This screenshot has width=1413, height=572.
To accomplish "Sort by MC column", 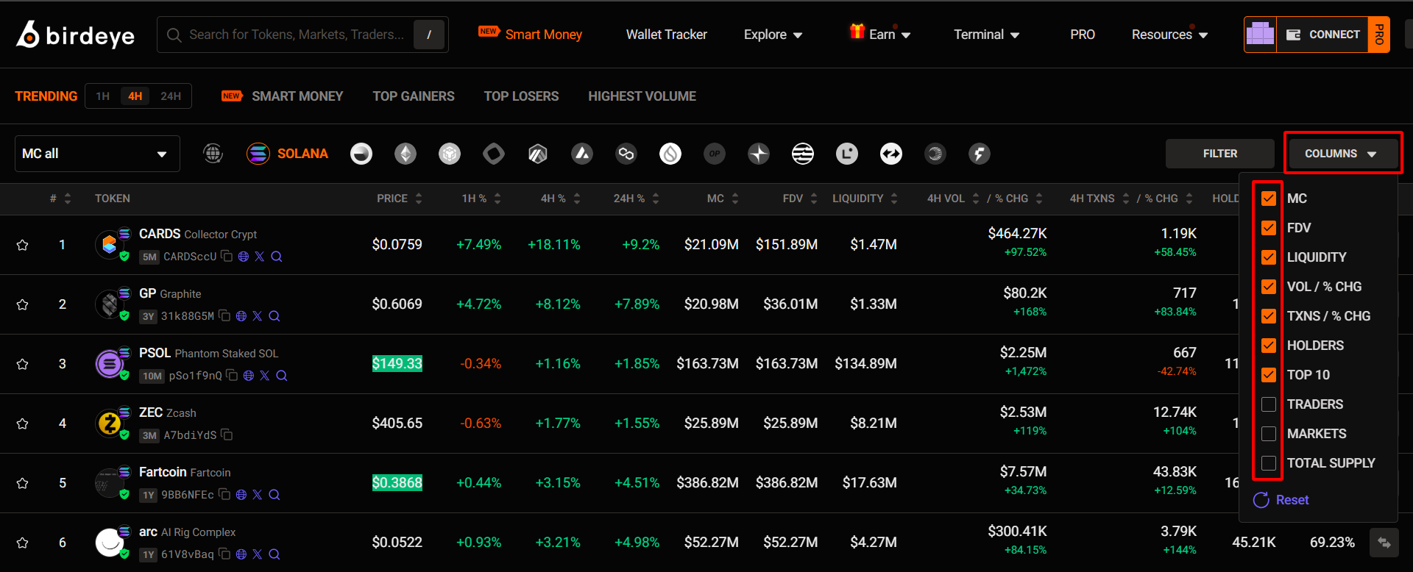I will click(x=723, y=199).
